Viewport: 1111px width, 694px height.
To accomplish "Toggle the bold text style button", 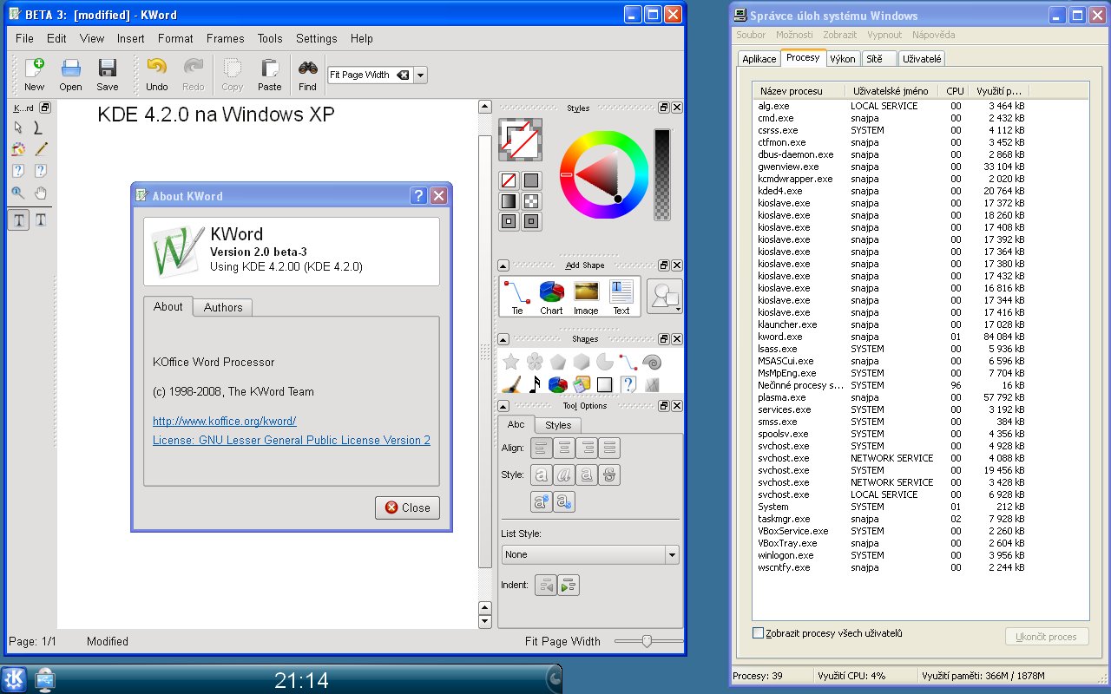I will 541,475.
